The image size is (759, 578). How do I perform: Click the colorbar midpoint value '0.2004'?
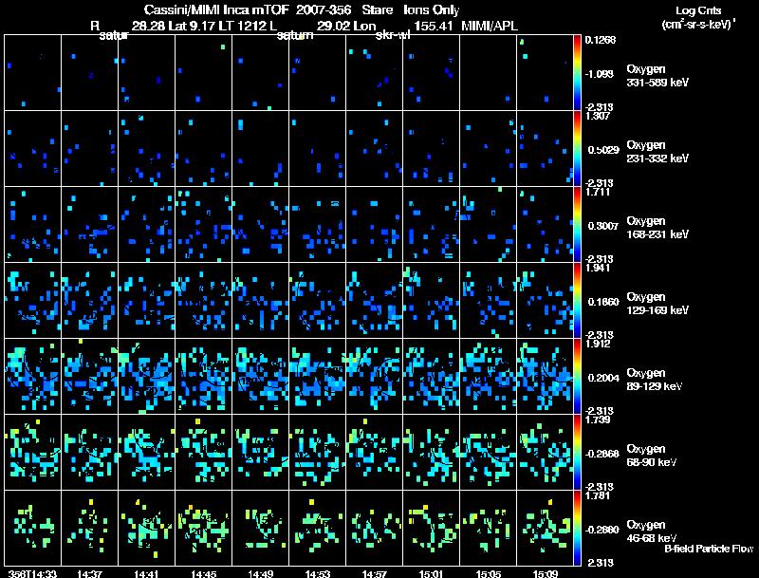tap(603, 378)
